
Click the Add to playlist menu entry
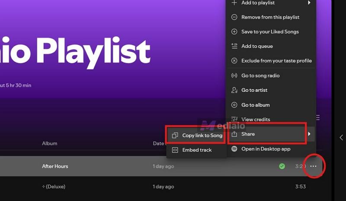(x=271, y=3)
